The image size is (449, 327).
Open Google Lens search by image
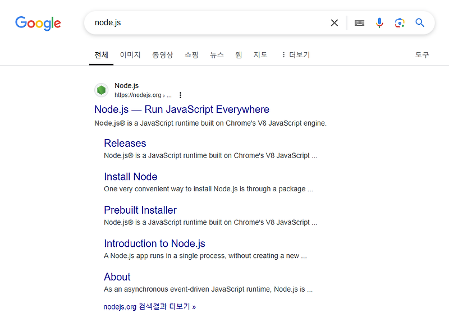(400, 22)
